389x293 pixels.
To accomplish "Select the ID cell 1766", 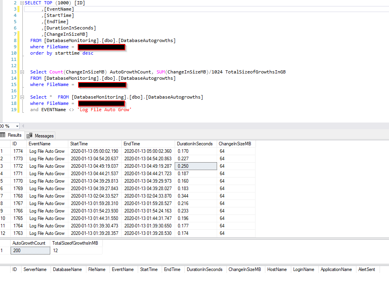I will coord(18,211).
